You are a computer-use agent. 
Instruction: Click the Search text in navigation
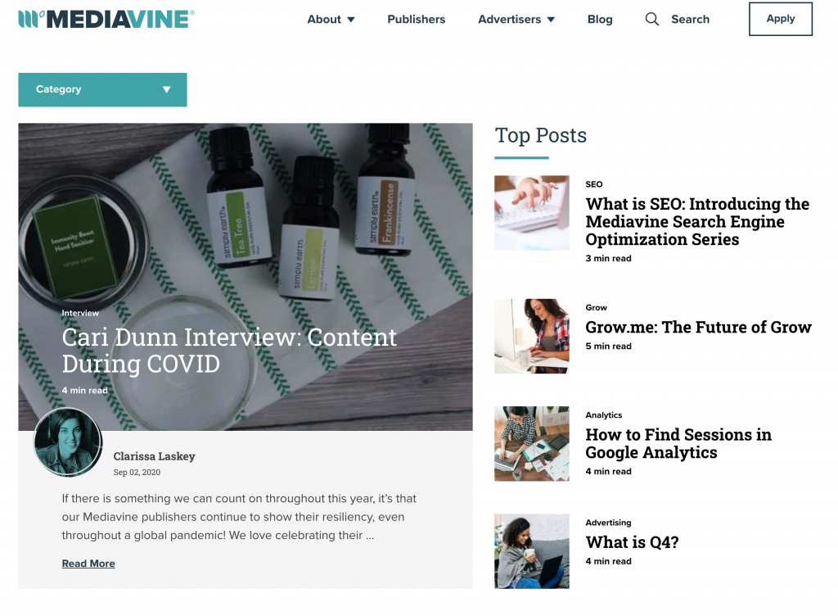pyautogui.click(x=690, y=20)
